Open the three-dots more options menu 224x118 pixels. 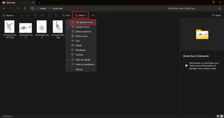pos(93,15)
